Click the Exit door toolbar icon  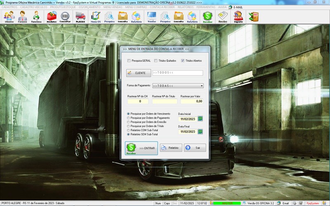tap(253, 16)
